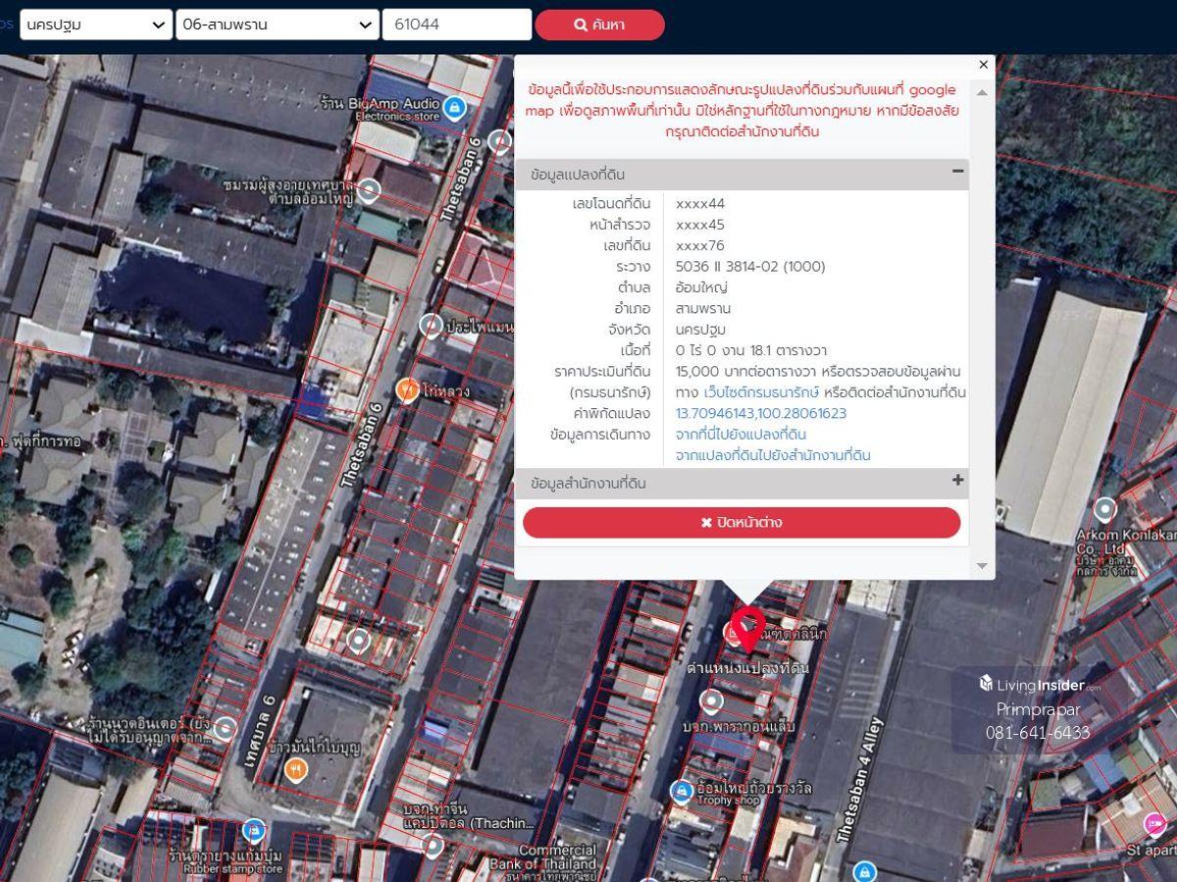Screen dimensions: 1177x882
Task: Click the orange restaurant icon near โกหลวง
Action: pyautogui.click(x=407, y=390)
